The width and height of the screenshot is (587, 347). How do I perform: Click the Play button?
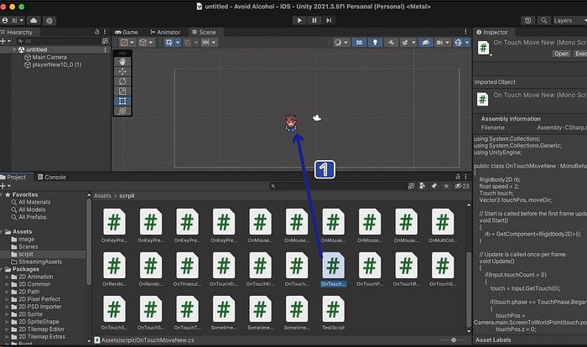click(299, 21)
